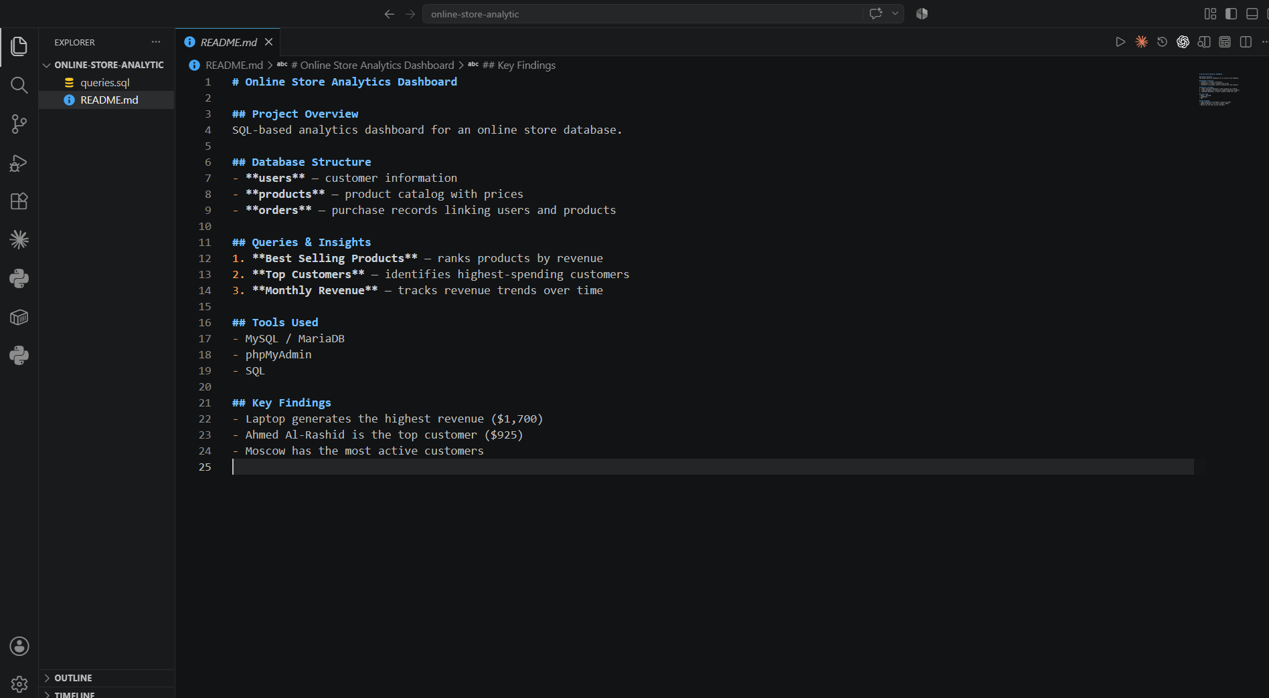The width and height of the screenshot is (1269, 698).
Task: Click the '# Online Store Analytics Dashboard' heading line
Action: click(x=345, y=82)
